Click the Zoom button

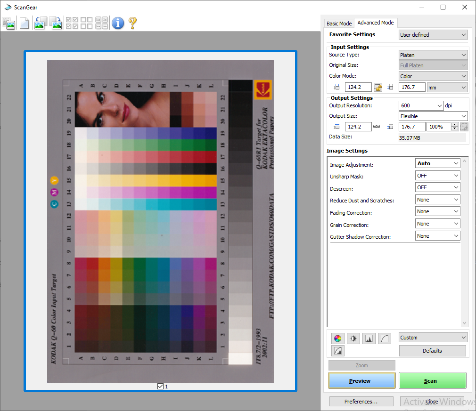(362, 365)
